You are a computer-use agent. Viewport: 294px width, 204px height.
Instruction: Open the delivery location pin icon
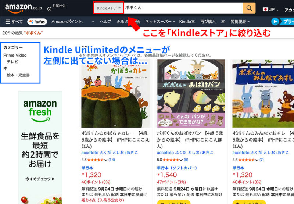coord(49,9)
